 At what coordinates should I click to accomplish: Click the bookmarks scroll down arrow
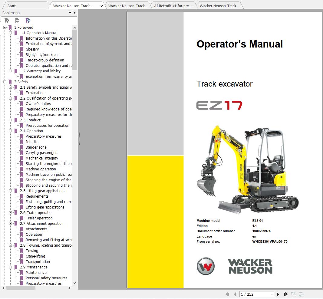pyautogui.click(x=74, y=283)
